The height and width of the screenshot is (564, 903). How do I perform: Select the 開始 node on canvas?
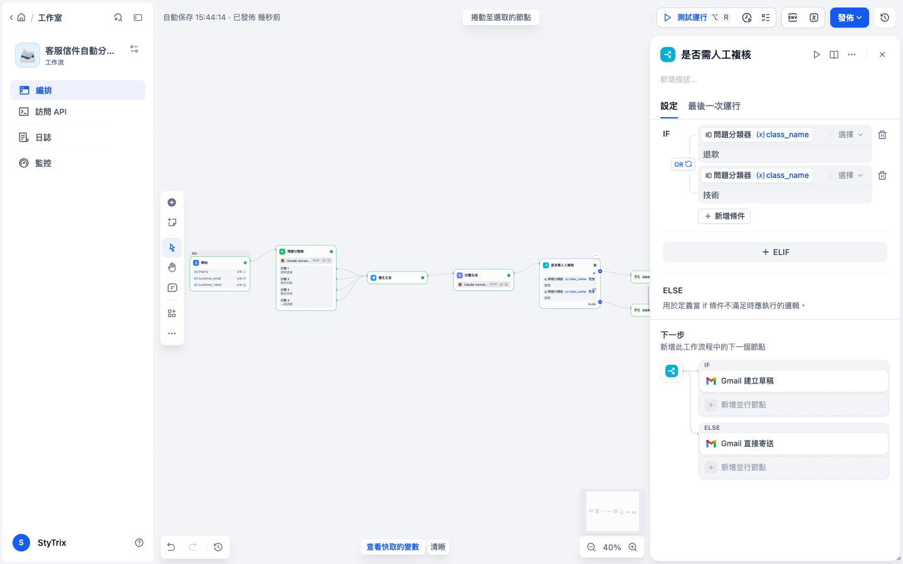click(x=220, y=274)
